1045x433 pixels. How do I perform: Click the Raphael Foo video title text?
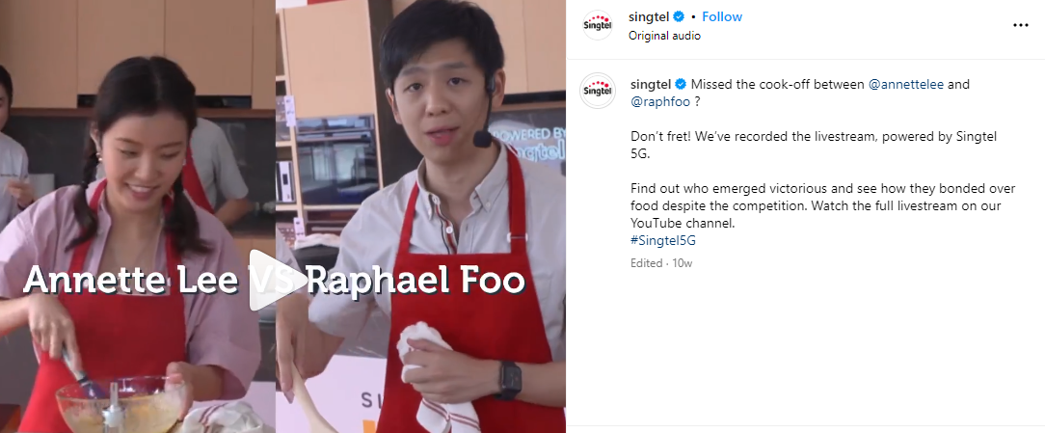(415, 281)
